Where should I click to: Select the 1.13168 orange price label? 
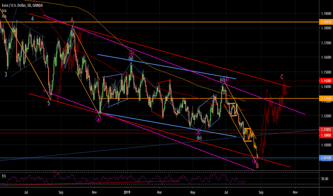[326, 98]
